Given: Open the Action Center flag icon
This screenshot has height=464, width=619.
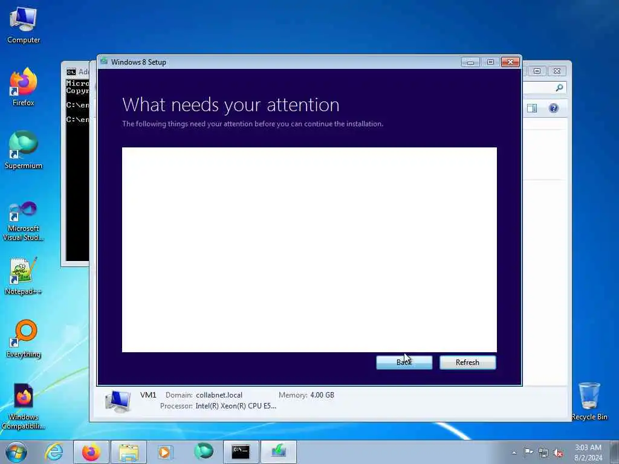Looking at the screenshot, I should (x=528, y=453).
